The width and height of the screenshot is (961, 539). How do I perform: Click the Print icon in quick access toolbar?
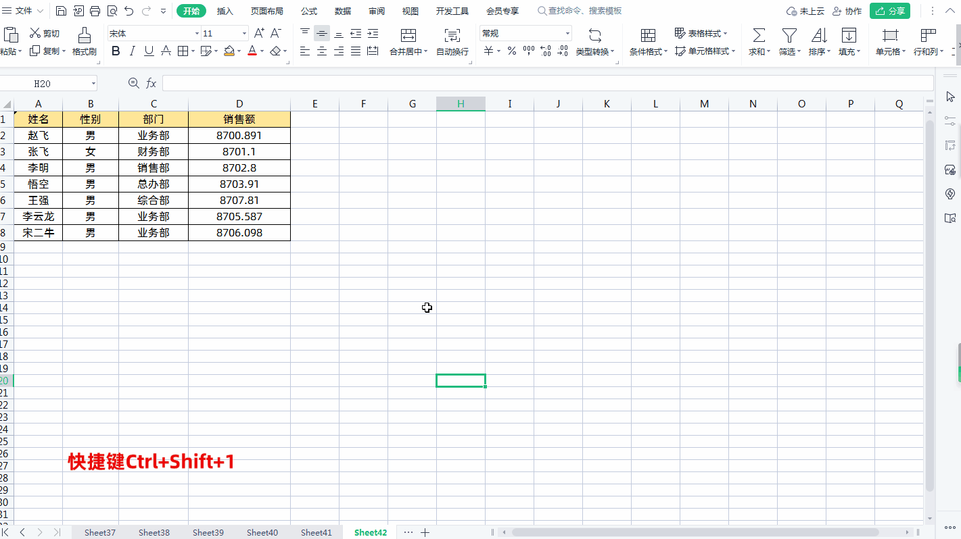coord(95,11)
